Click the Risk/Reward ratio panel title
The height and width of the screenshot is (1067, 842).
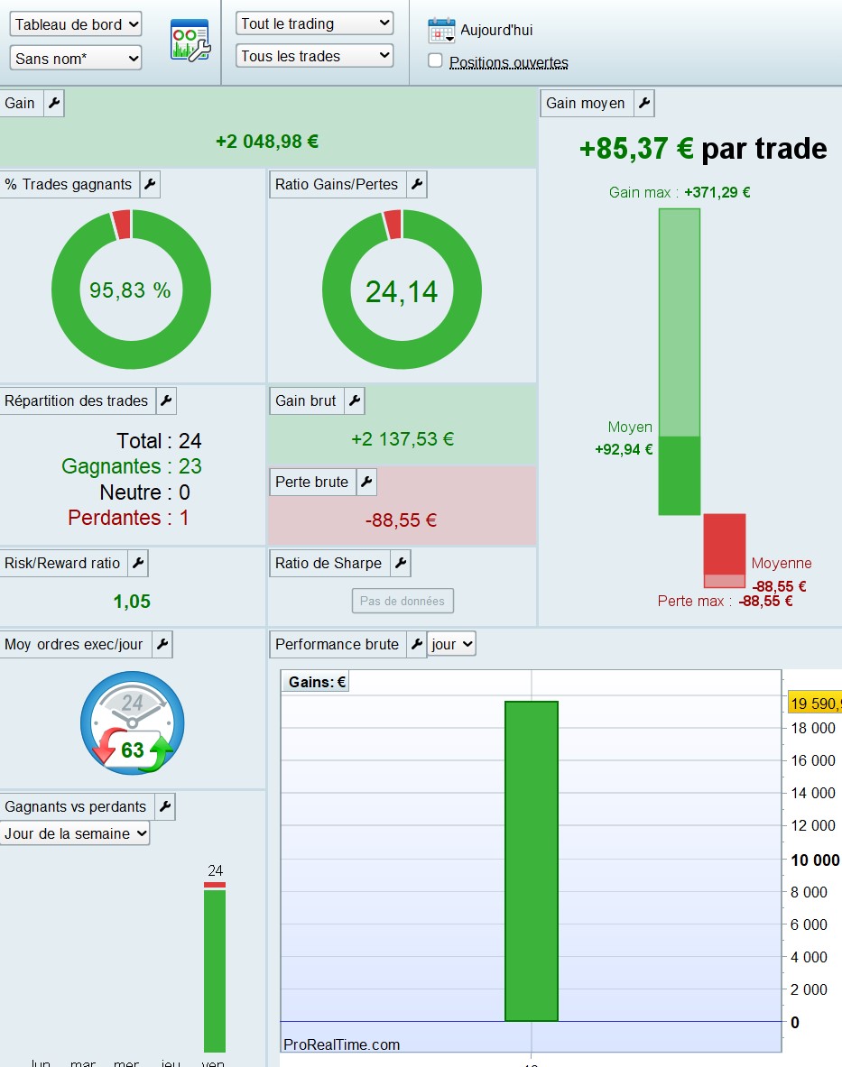62,563
